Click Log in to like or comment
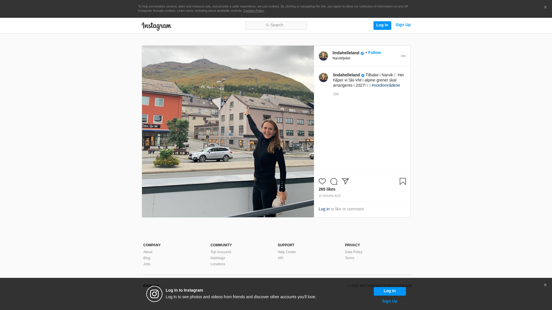This screenshot has height=310, width=552. tap(324, 209)
